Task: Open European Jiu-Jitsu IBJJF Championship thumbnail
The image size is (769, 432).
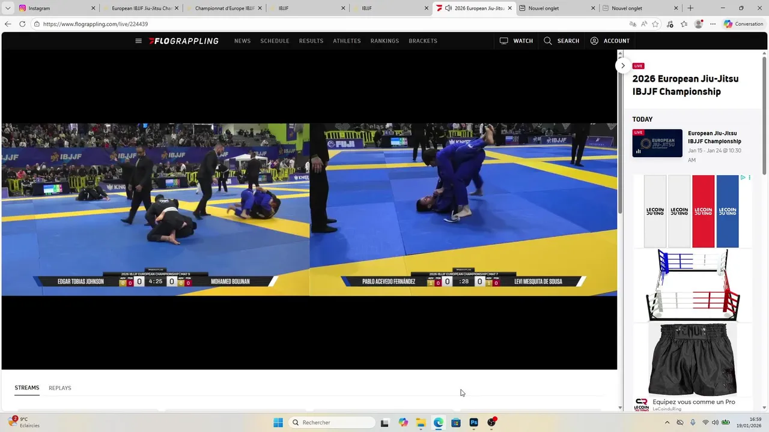Action: [x=657, y=143]
